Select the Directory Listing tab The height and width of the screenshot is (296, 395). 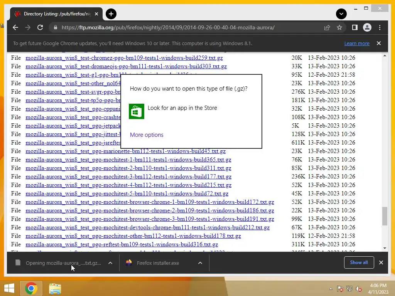coord(56,14)
